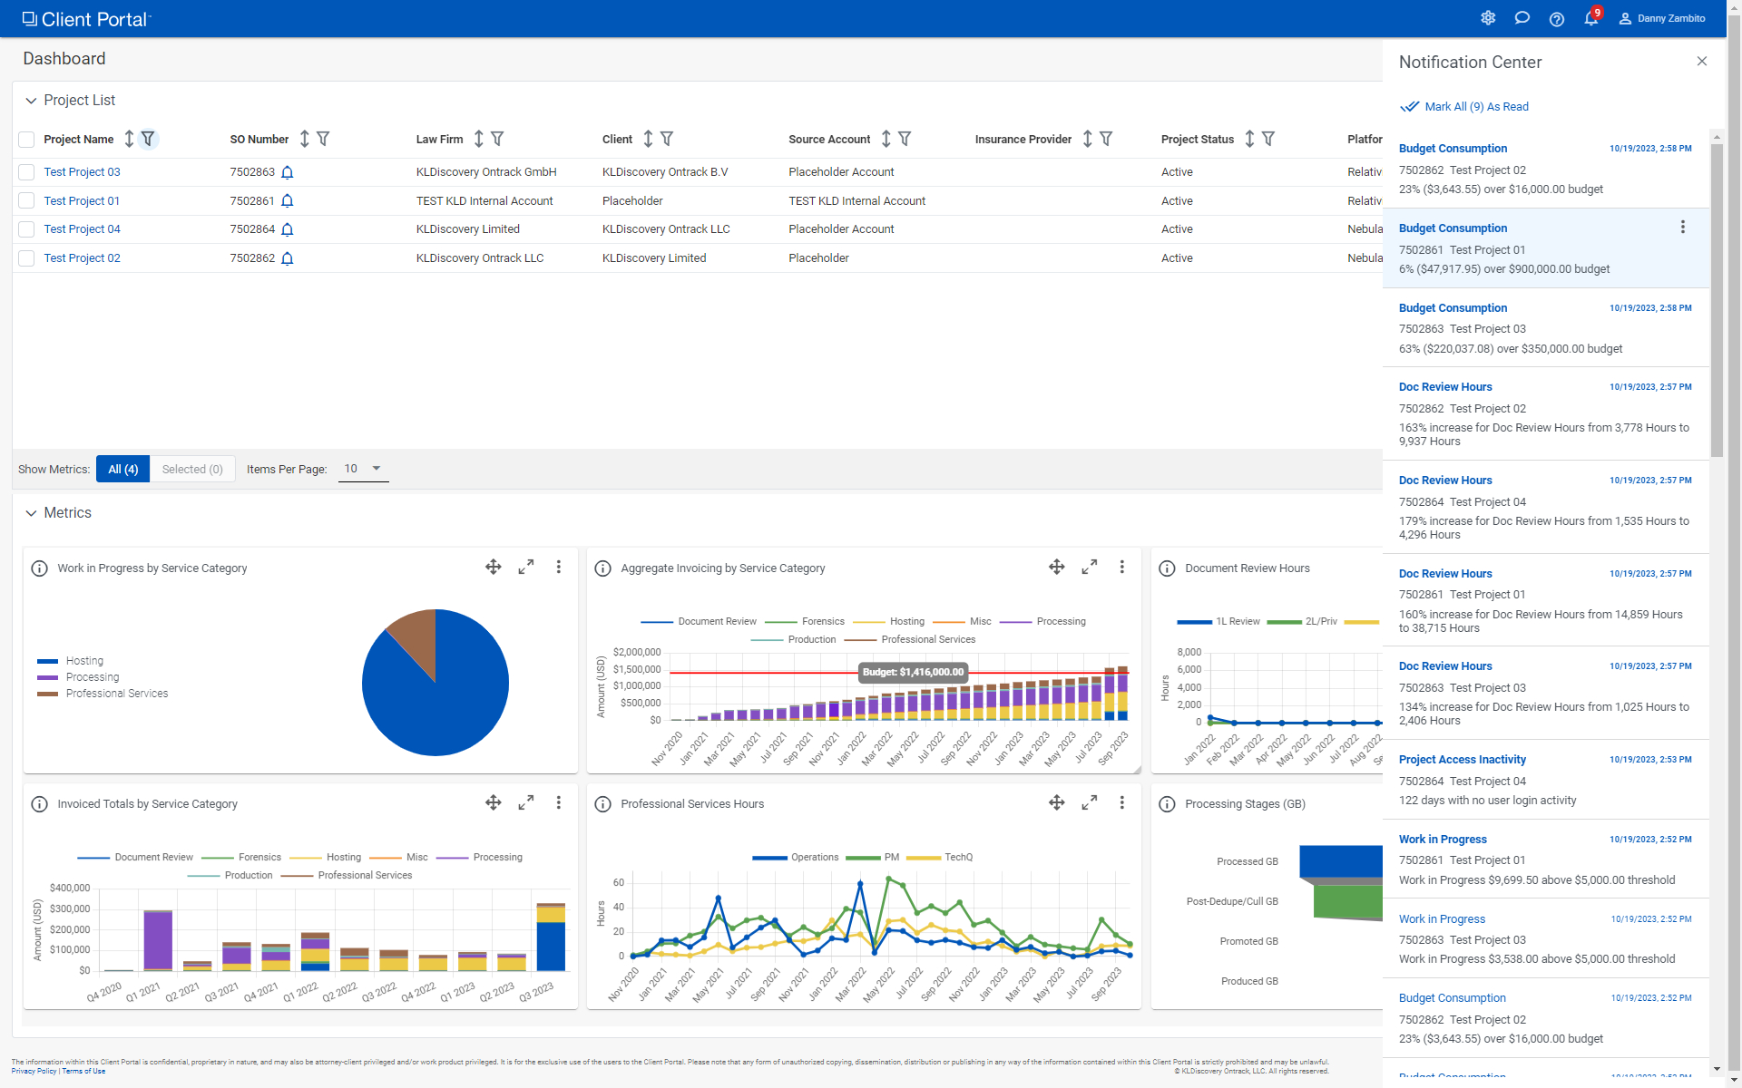Switch to the Selected (0) tab

[192, 469]
